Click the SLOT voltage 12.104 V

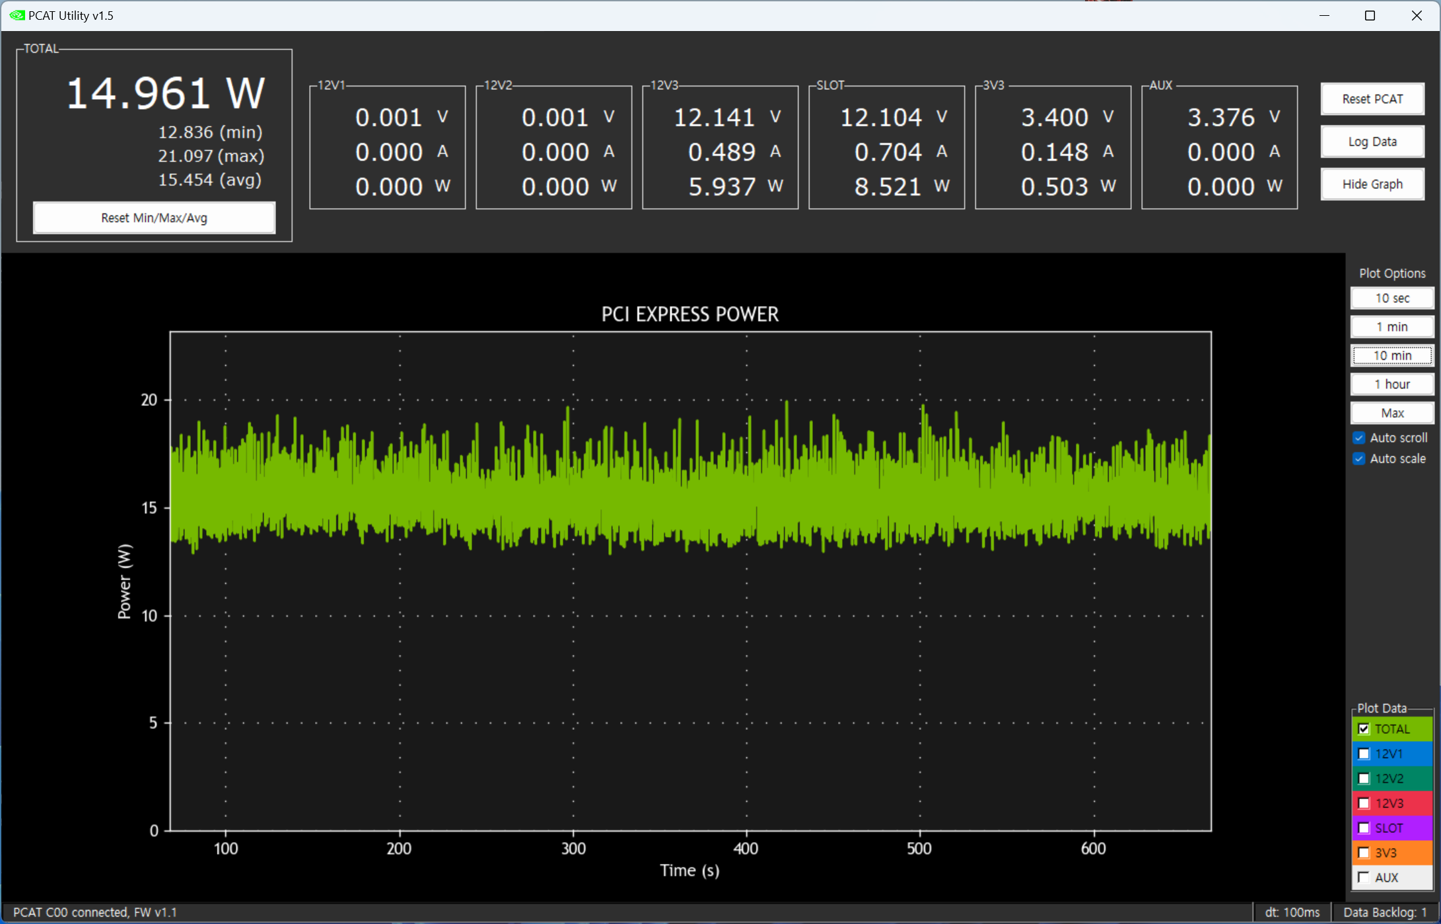click(x=894, y=118)
